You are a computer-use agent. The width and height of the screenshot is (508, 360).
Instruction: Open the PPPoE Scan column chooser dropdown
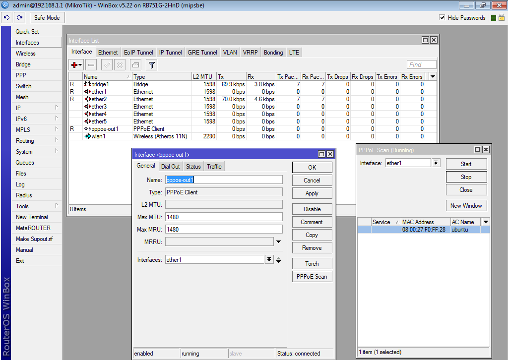pyautogui.click(x=486, y=222)
